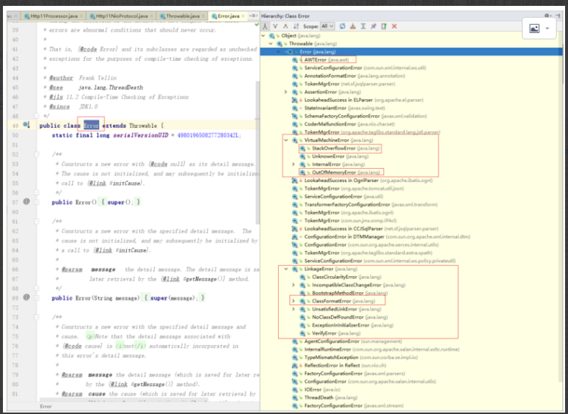
Task: Toggle alphabetical sort in hierarchy toolbar
Action: 296,26
